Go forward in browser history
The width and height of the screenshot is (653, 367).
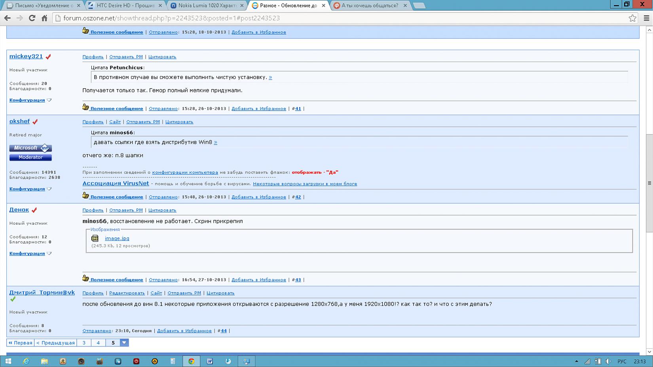(x=19, y=18)
